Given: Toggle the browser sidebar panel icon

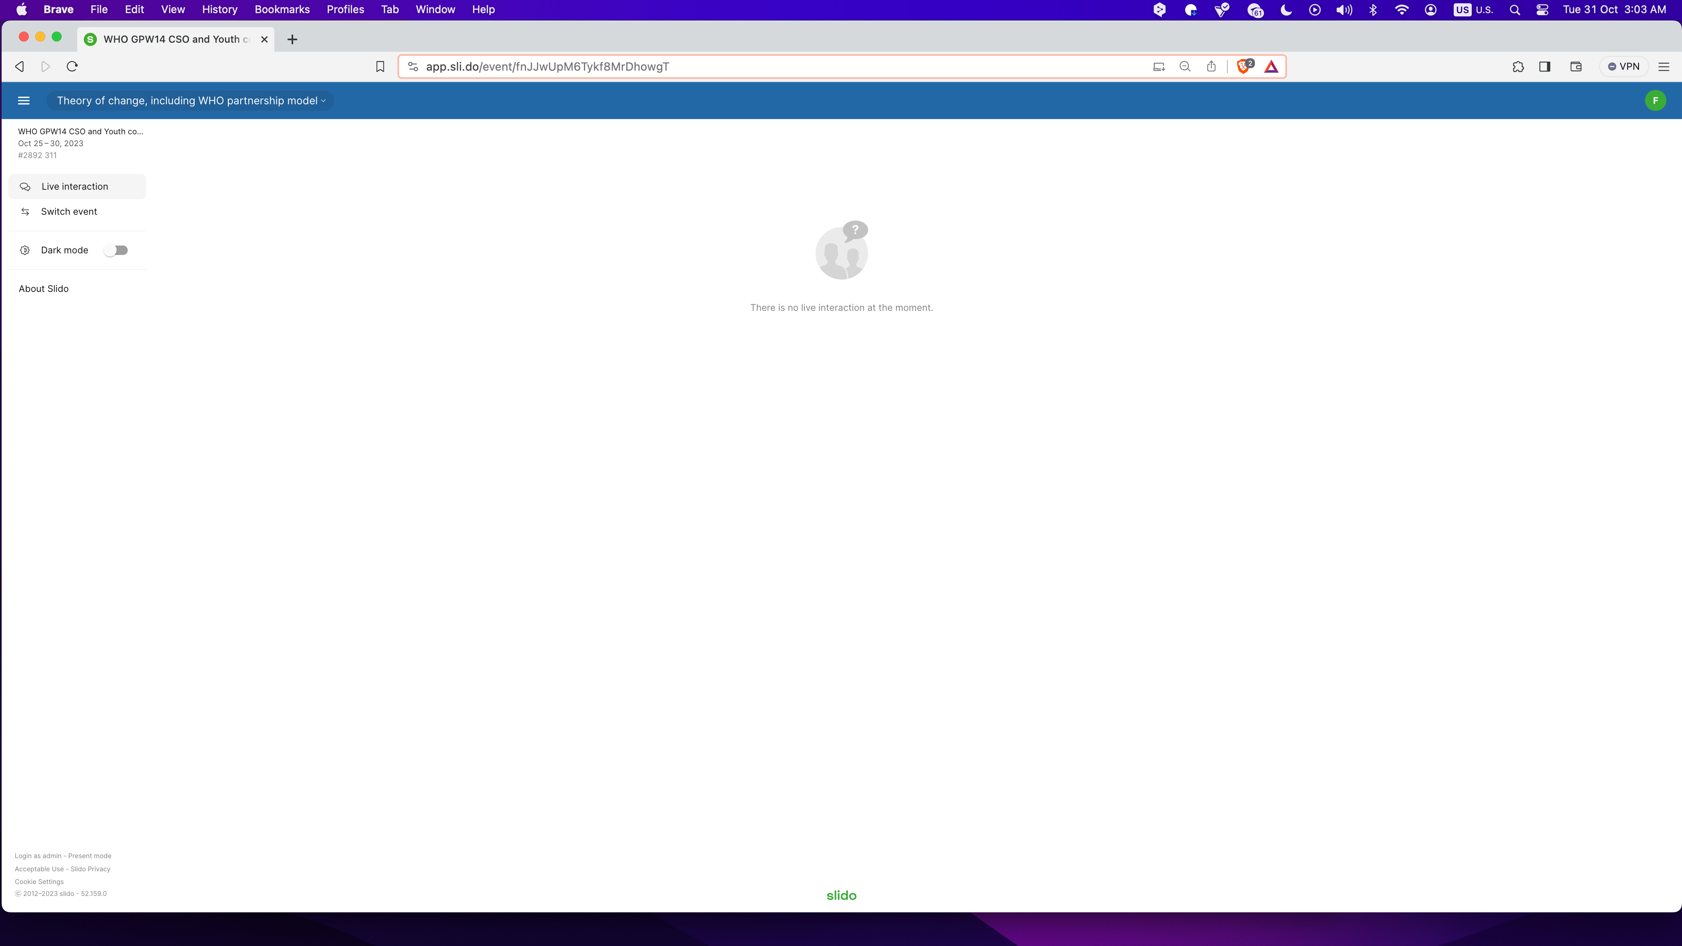Looking at the screenshot, I should click(1545, 67).
